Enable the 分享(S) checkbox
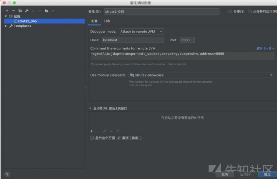The height and width of the screenshot is (179, 277). pyautogui.click(x=230, y=11)
